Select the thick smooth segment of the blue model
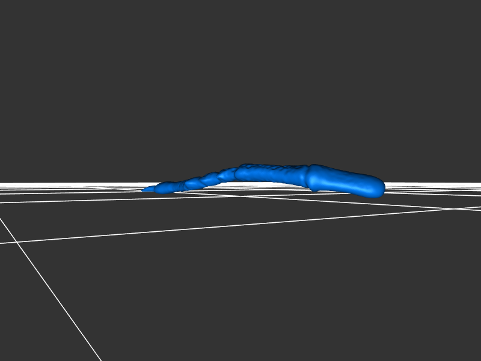Screen dimensions: 481x361 [x=346, y=181]
